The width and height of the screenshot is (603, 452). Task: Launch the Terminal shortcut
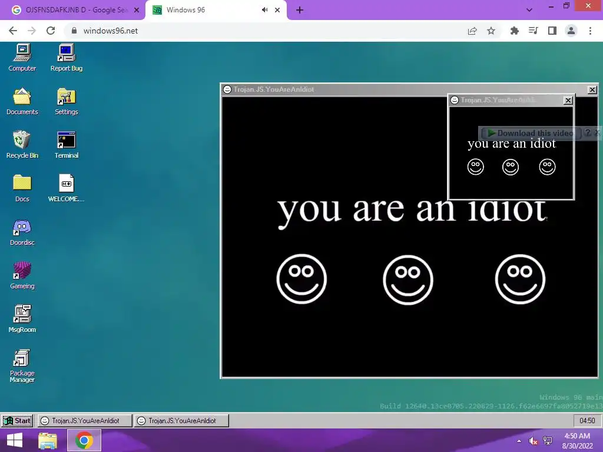click(66, 145)
